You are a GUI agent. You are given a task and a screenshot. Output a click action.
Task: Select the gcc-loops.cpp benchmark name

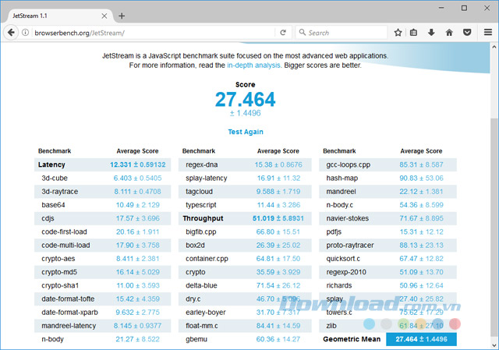[x=349, y=164]
